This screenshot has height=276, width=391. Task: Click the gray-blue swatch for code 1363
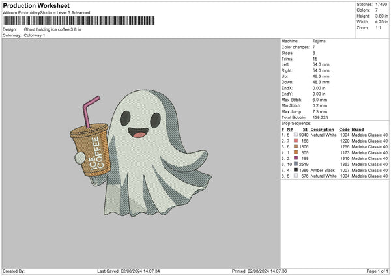296,164
